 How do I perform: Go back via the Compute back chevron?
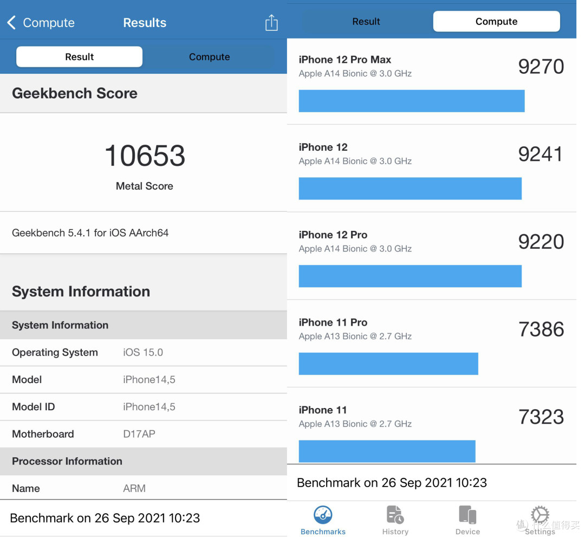(x=11, y=23)
